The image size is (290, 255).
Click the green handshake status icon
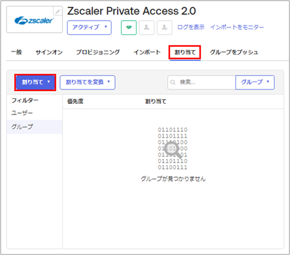(129, 28)
